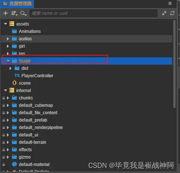Click the effects folder icon
This screenshot has height=173, width=180.
(14, 149)
